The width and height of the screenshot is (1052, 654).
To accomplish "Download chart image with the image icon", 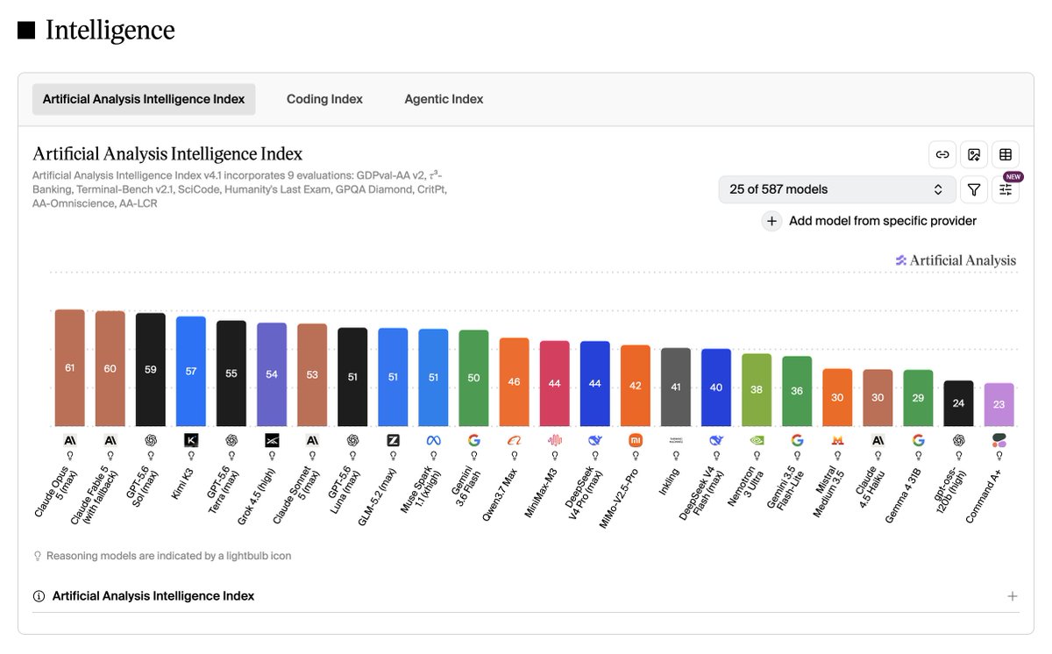I will point(974,154).
